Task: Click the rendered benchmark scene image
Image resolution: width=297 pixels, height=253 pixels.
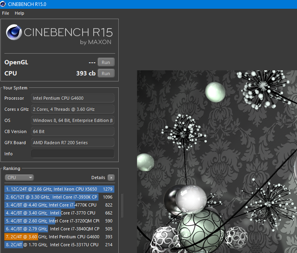Action: pos(217,162)
